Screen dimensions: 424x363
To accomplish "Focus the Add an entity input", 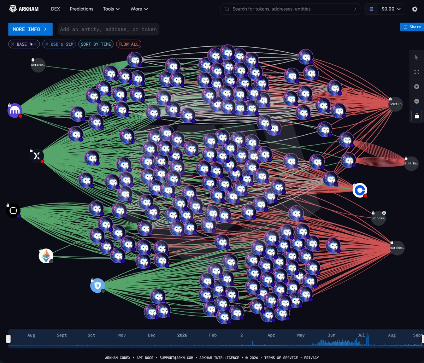I will [x=108, y=29].
